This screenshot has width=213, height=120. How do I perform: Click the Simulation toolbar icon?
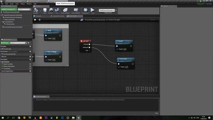(86, 10)
